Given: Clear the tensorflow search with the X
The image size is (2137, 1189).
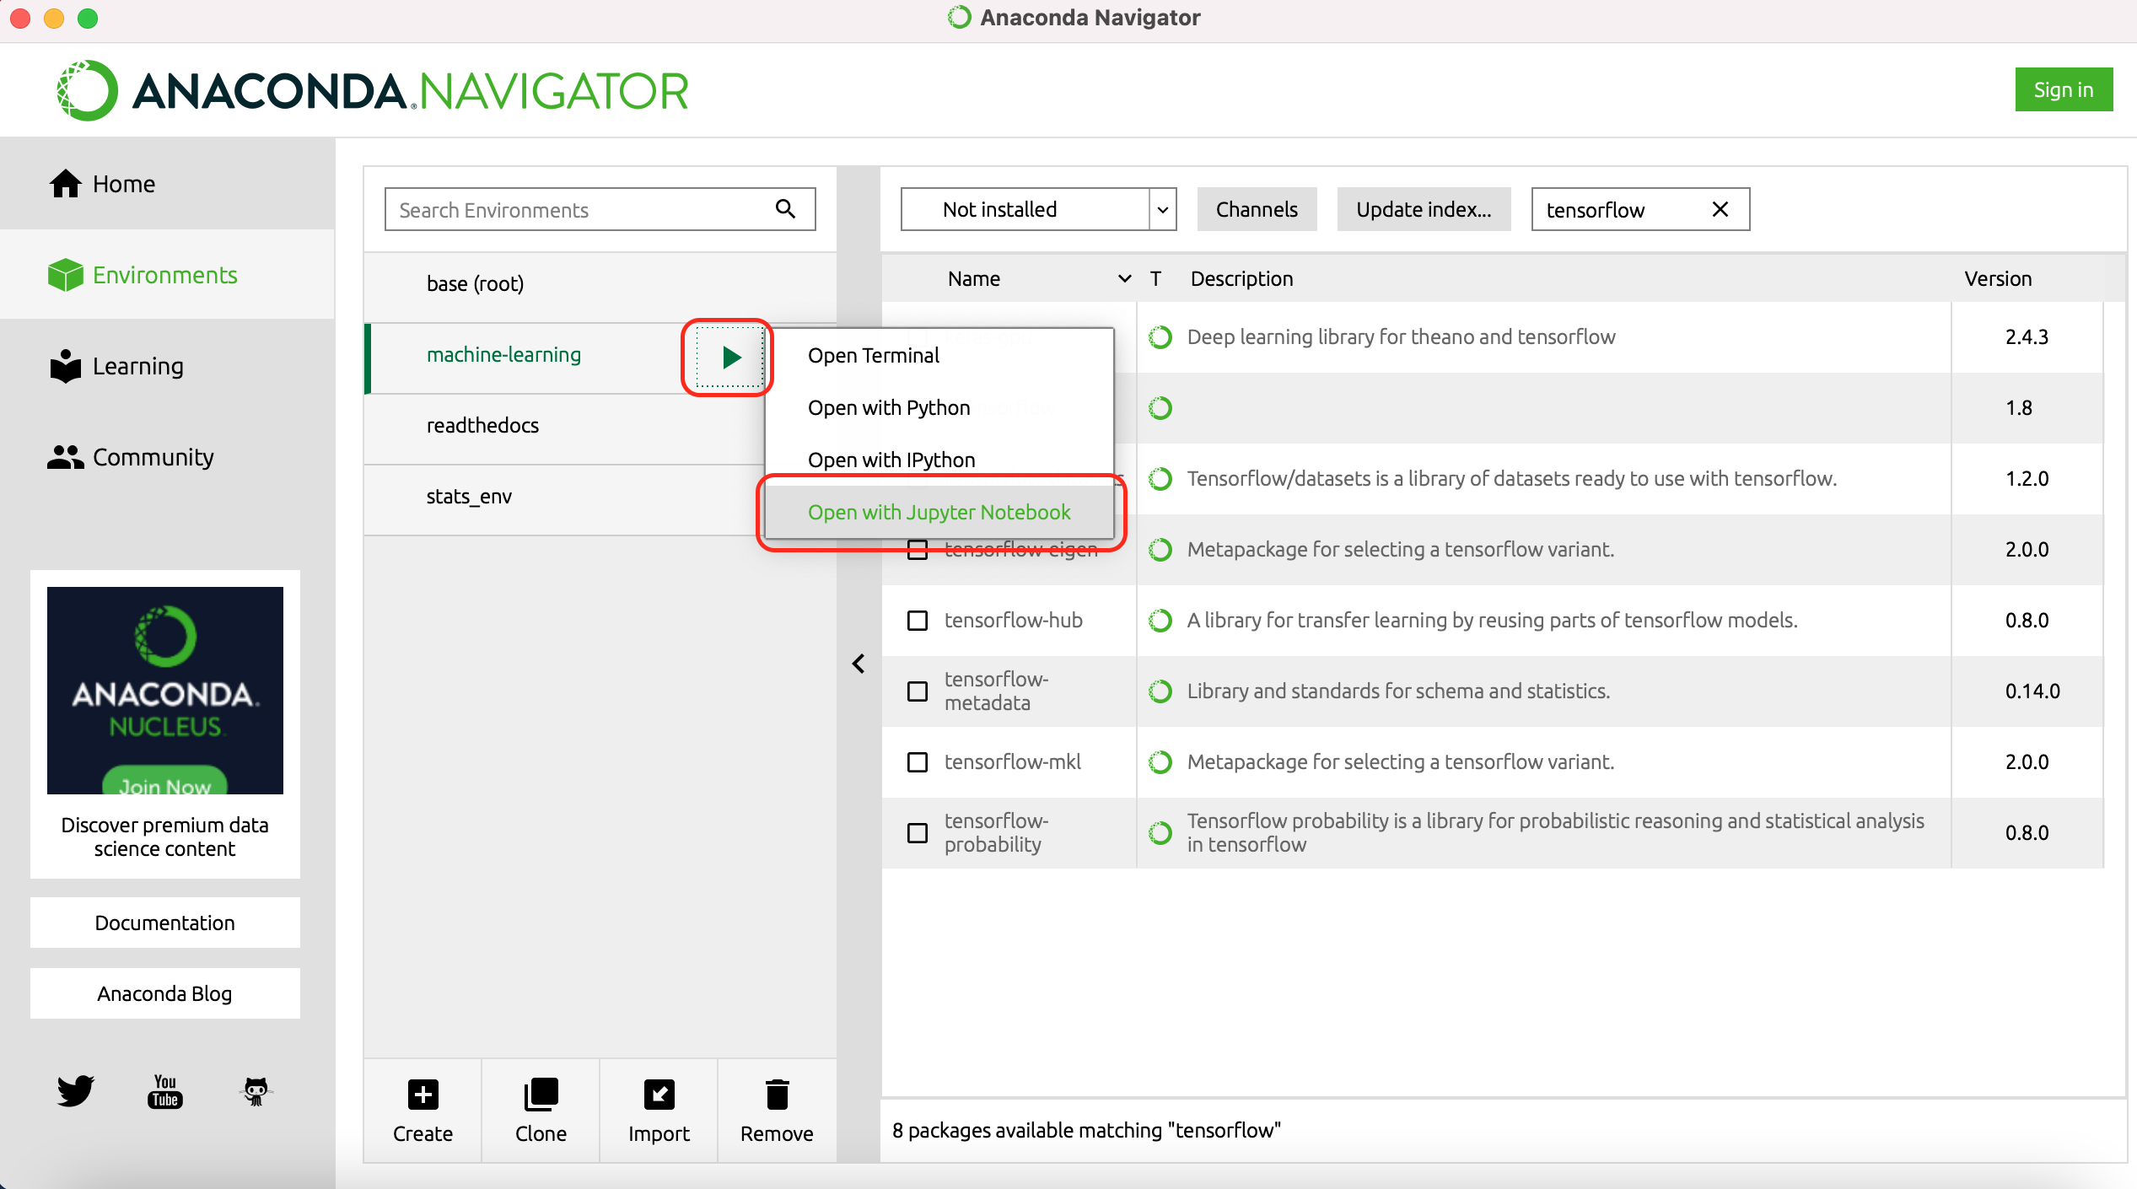Looking at the screenshot, I should click(x=1720, y=209).
